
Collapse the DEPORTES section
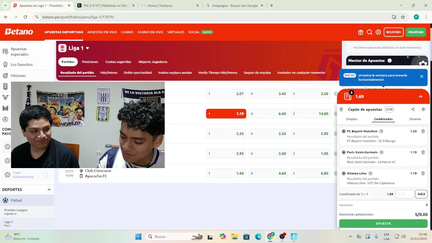coord(49,190)
